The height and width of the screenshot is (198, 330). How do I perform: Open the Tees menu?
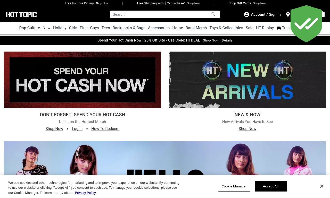[106, 28]
